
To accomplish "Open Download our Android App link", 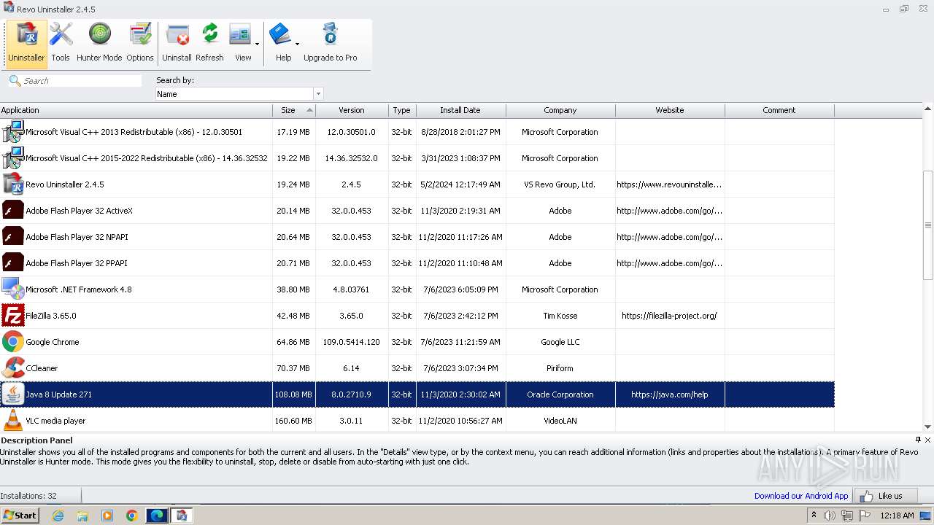I will click(801, 496).
